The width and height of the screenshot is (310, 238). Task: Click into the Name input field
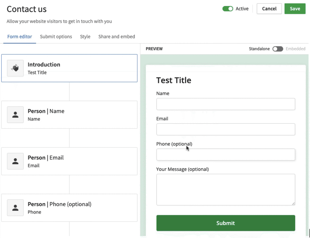click(226, 104)
